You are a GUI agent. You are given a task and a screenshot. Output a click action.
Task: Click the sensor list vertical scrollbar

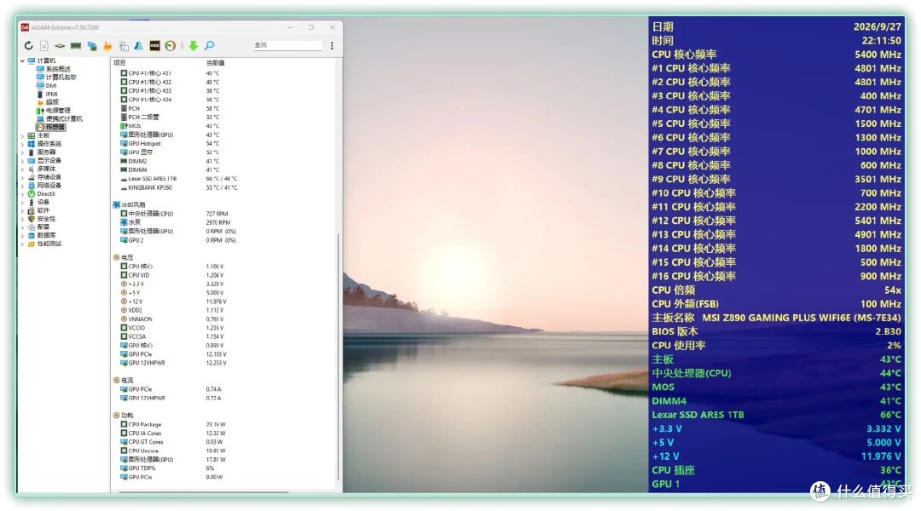coord(338,357)
